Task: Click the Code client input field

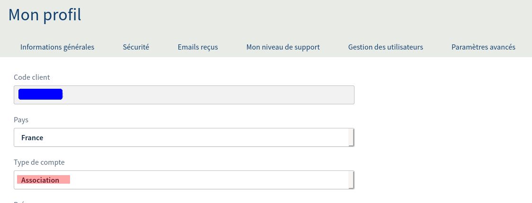Action: click(208, 95)
